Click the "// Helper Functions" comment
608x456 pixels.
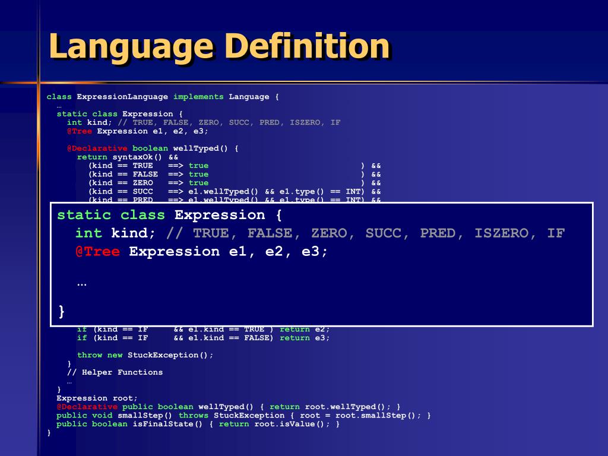coord(115,372)
